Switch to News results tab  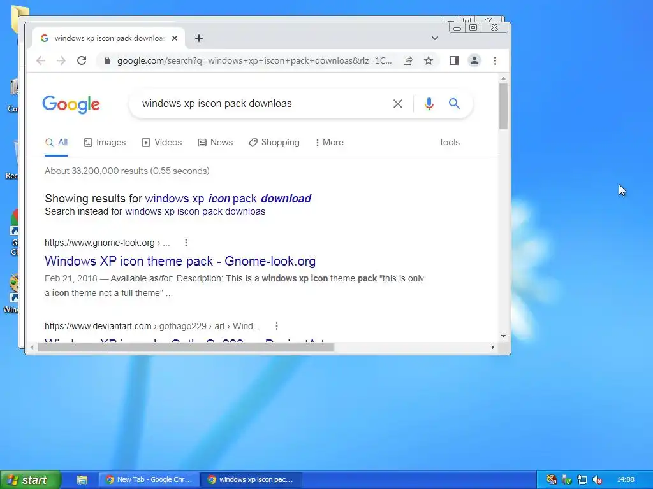click(216, 142)
